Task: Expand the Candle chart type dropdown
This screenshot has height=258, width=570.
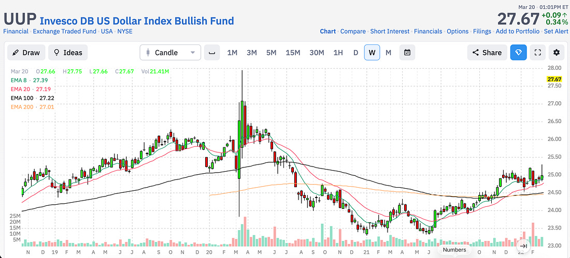Action: (170, 53)
